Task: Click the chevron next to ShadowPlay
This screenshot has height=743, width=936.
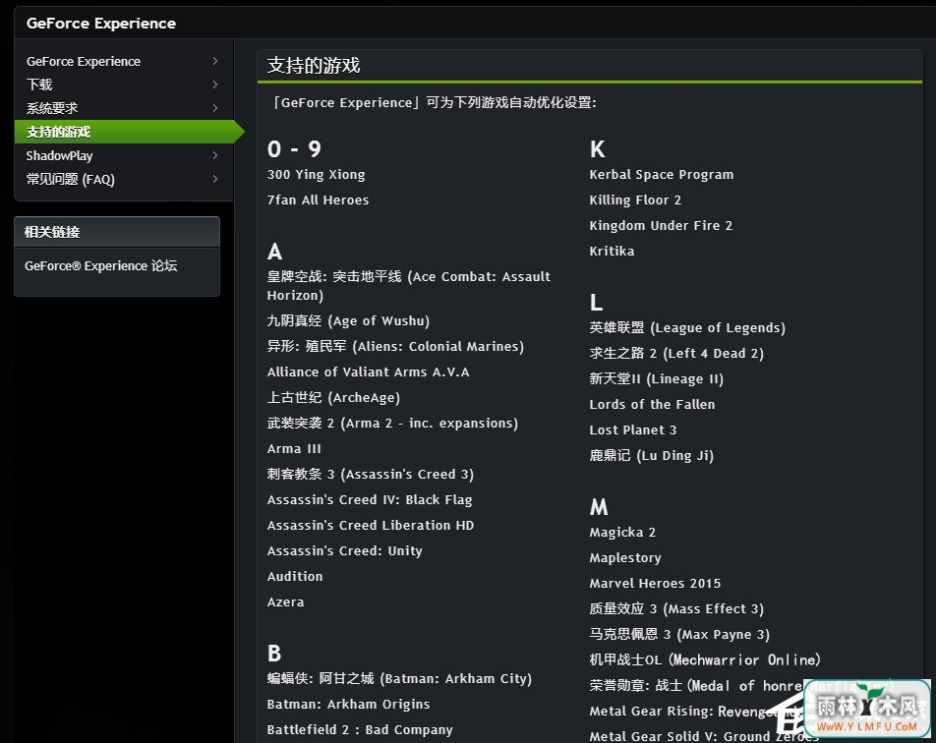Action: pos(215,155)
